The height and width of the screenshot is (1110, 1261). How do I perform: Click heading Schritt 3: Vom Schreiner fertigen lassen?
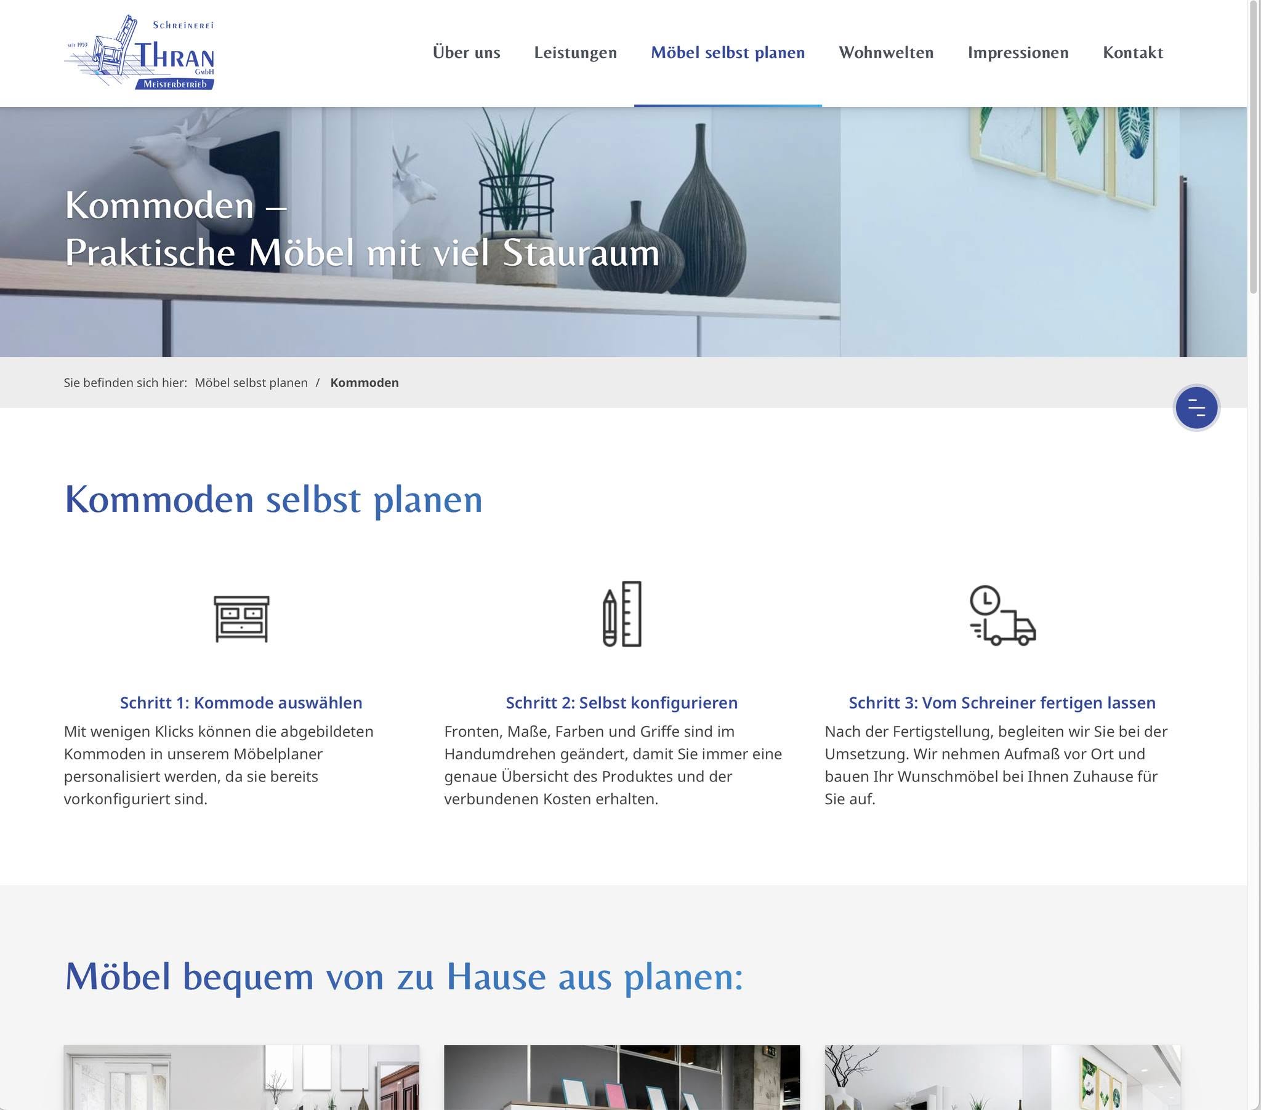1001,703
